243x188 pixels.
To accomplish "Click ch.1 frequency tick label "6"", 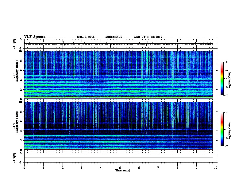I will pos(21,70).
